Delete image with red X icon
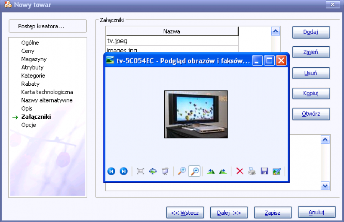The image size is (344, 222). tap(240, 171)
